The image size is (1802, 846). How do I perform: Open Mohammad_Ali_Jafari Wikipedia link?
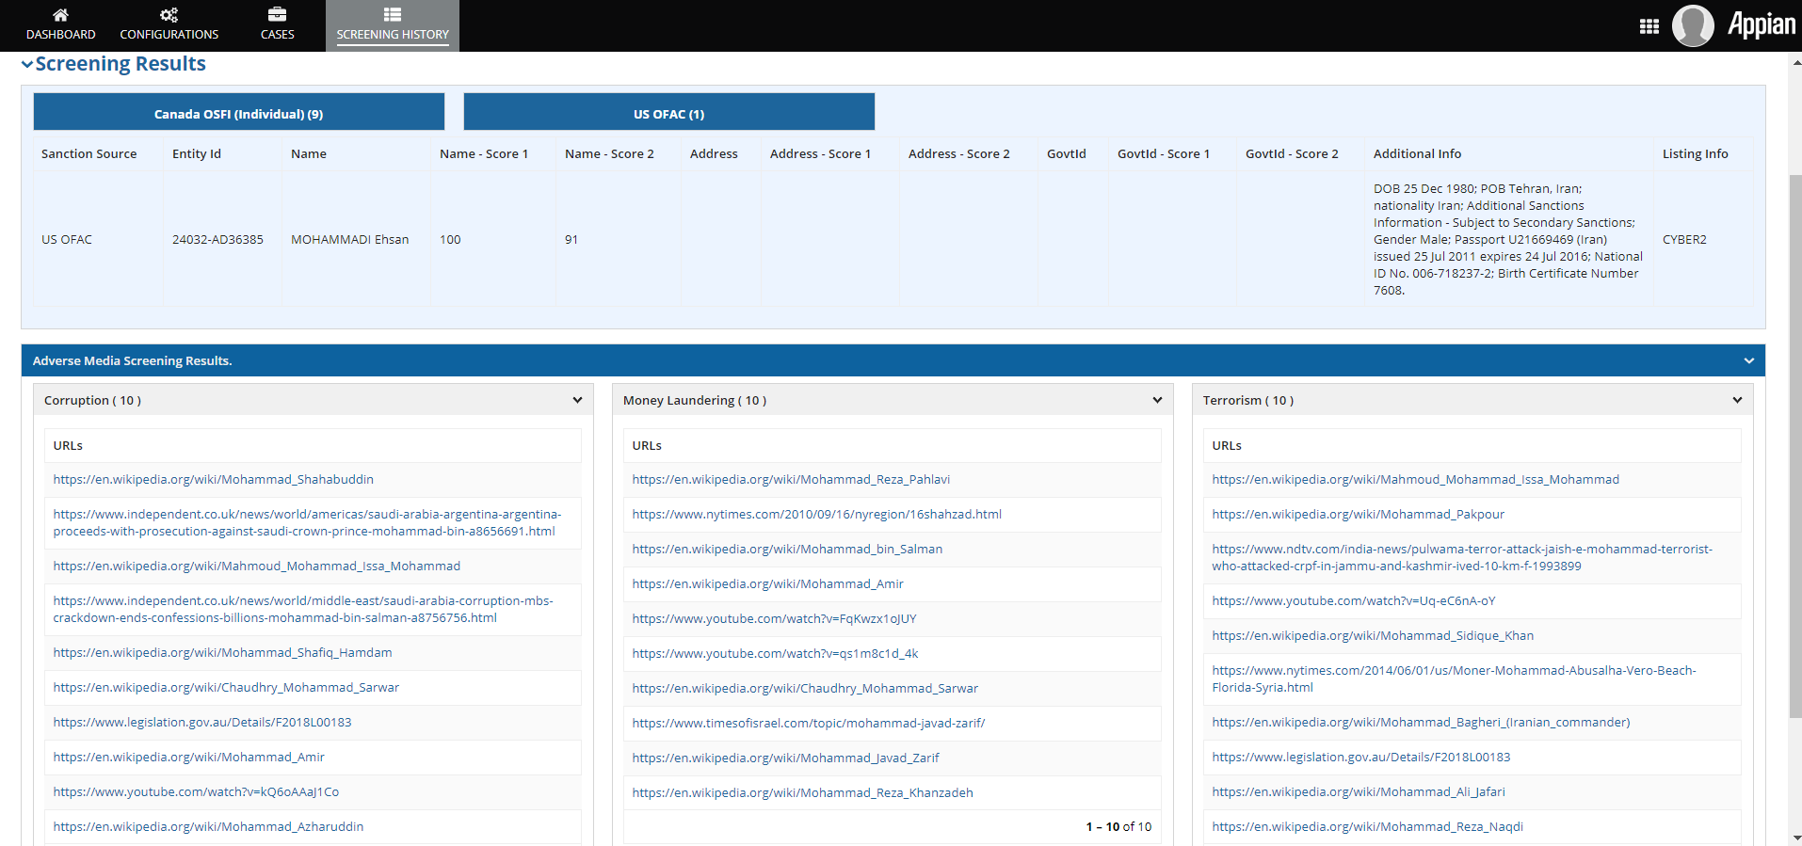tap(1359, 791)
